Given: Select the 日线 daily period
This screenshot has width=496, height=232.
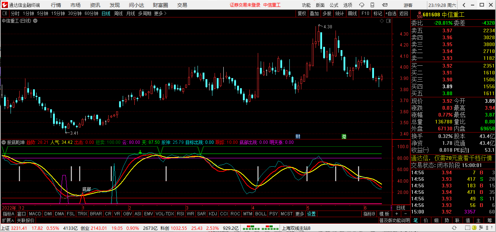Looking at the screenshot, I should pos(106,13).
